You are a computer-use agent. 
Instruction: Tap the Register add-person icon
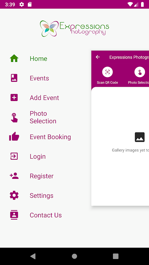(14, 176)
